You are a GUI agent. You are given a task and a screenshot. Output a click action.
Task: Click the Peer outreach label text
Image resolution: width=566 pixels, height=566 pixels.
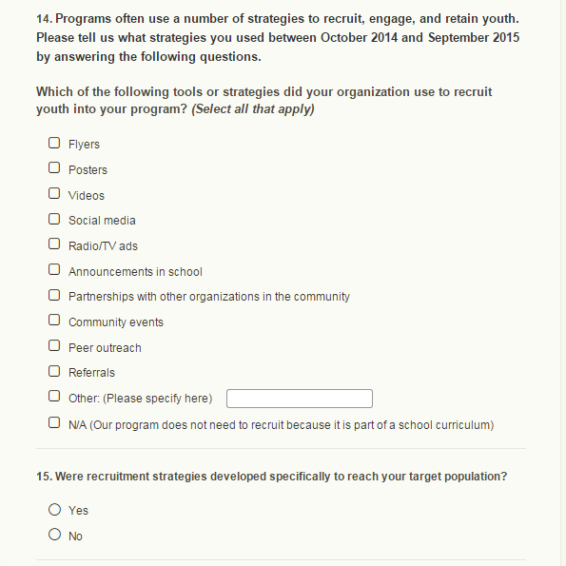pyautogui.click(x=105, y=347)
